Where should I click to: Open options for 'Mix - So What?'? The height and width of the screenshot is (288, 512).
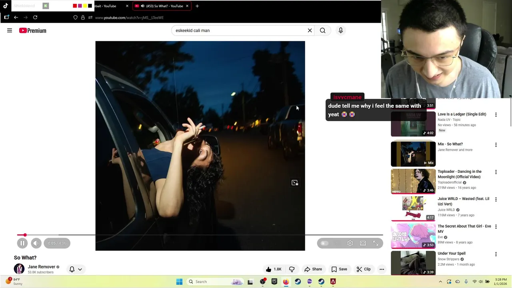[496, 145]
